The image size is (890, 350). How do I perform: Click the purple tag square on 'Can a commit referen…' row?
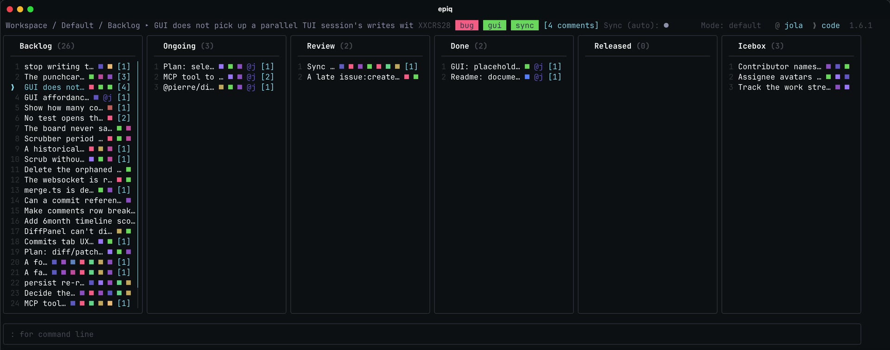pos(128,200)
